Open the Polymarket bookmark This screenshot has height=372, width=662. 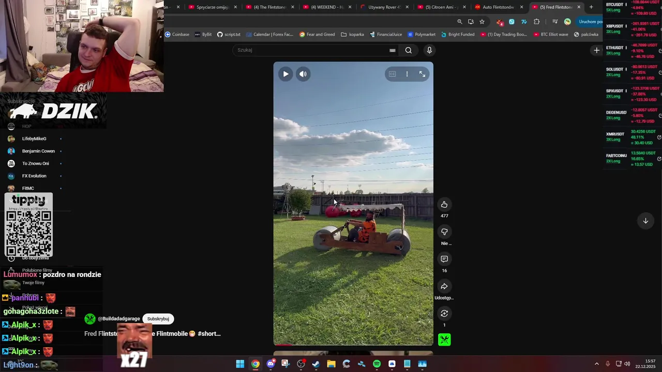click(422, 35)
